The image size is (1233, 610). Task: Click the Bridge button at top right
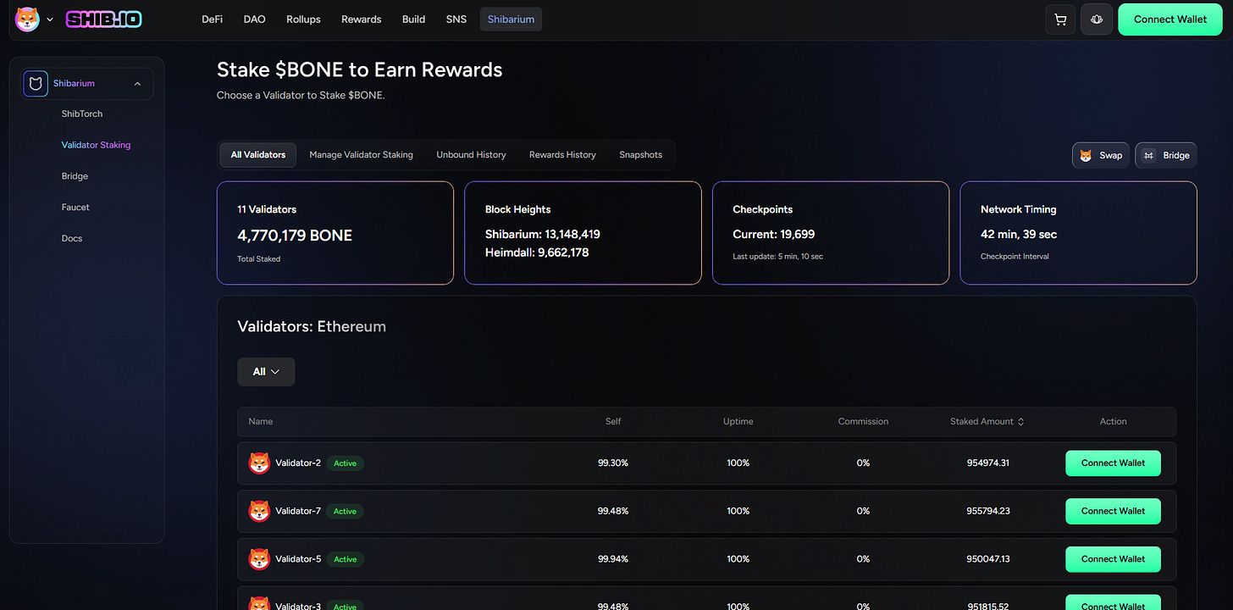[x=1165, y=155]
